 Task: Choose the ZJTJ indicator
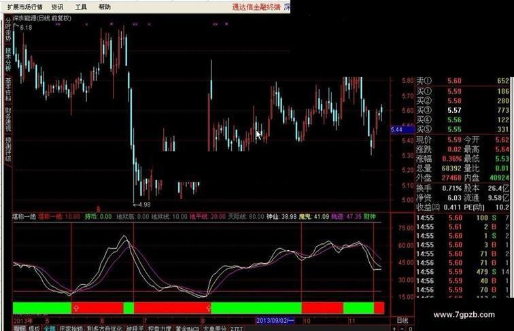coord(237,328)
